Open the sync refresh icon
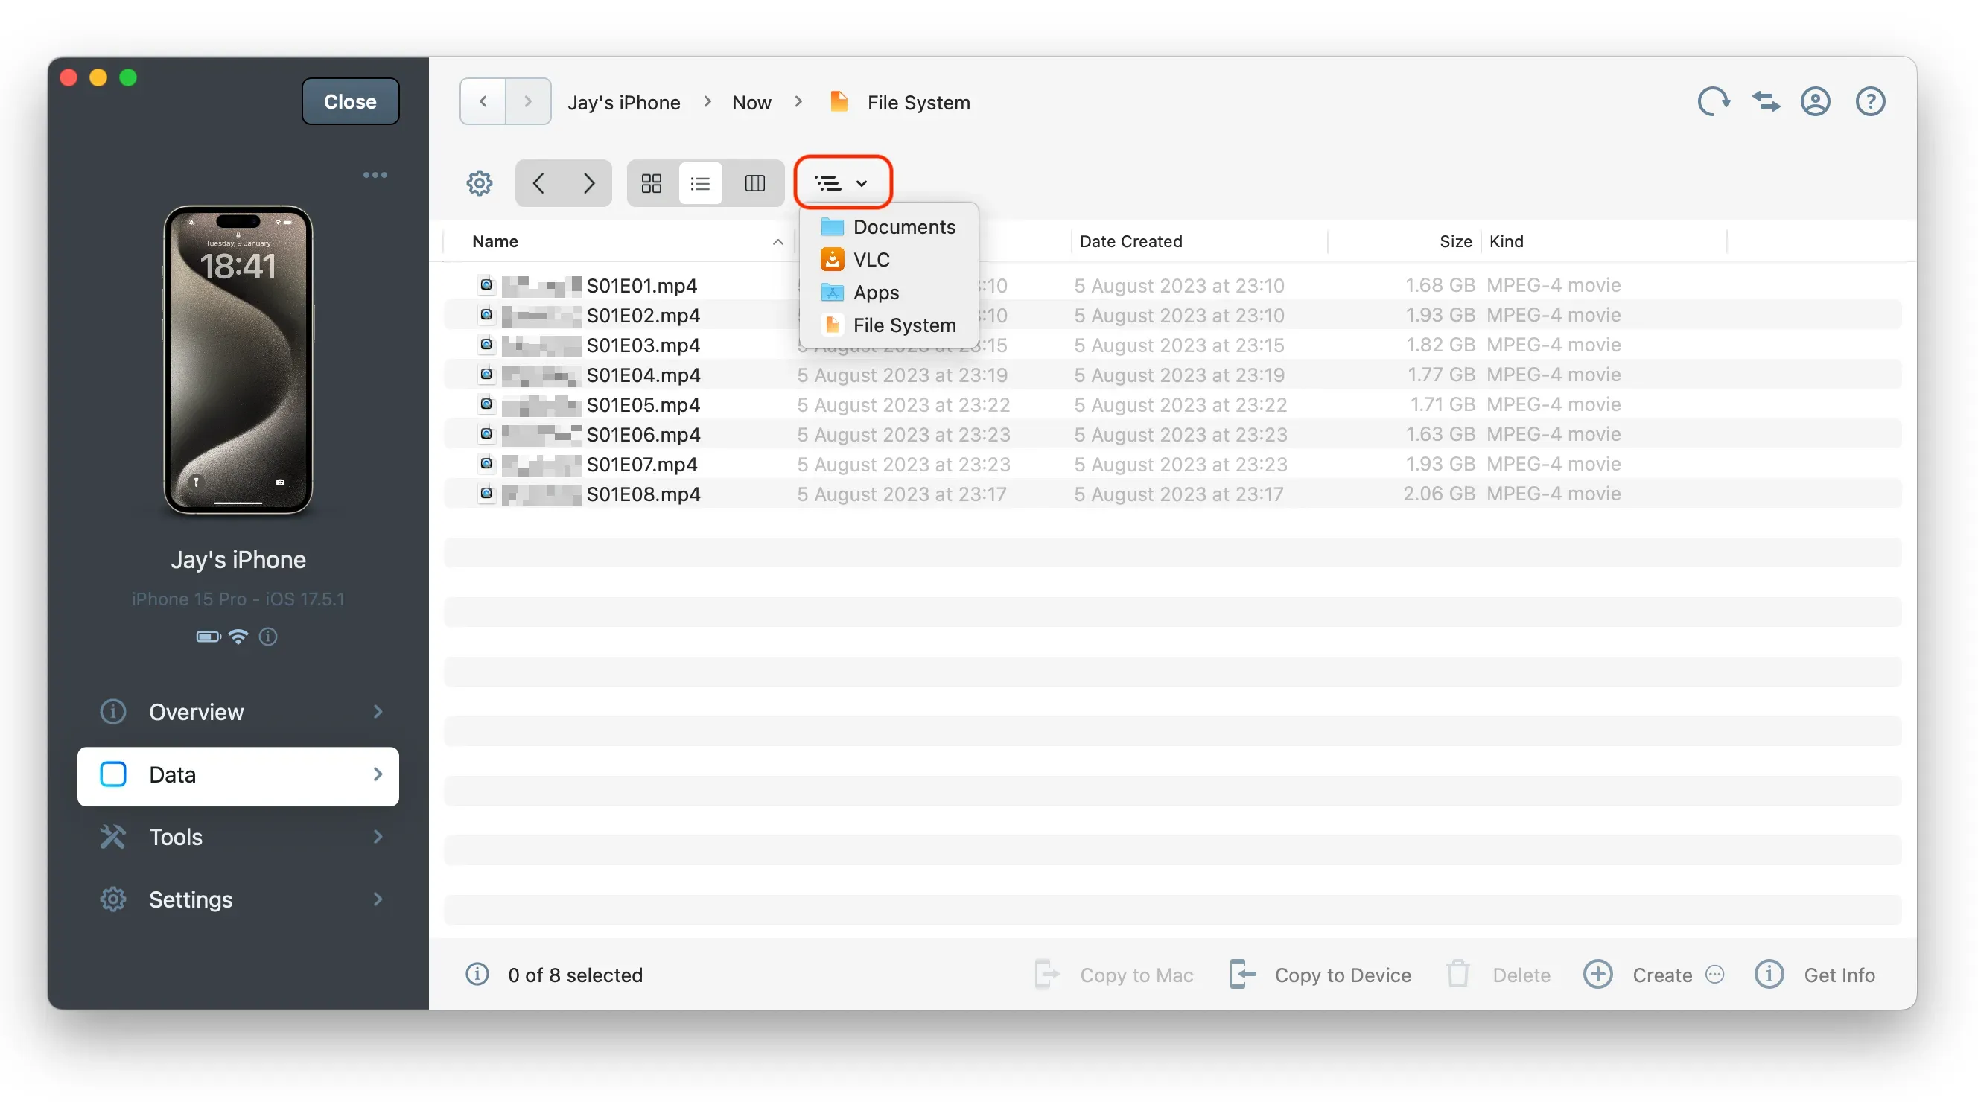The width and height of the screenshot is (1978, 1102). pos(1714,101)
